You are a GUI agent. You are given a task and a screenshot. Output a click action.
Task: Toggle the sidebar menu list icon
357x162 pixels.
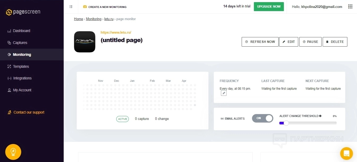pyautogui.click(x=71, y=7)
